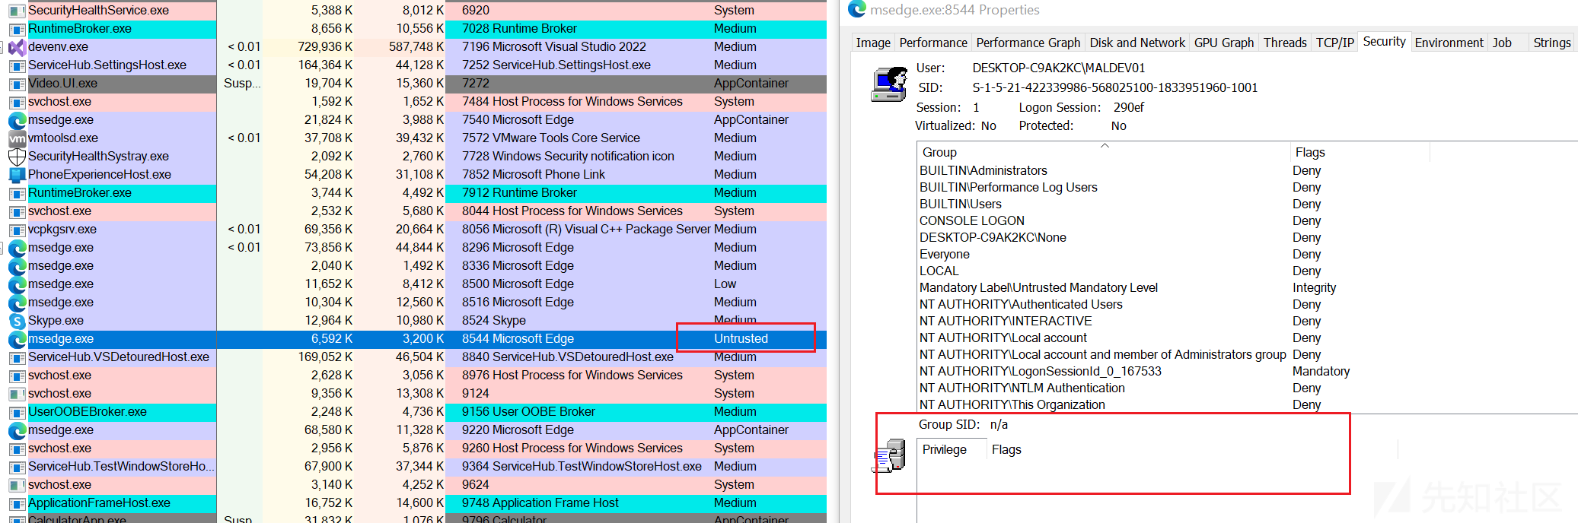1578x523 pixels.
Task: Open the TCP/IP tab
Action: pos(1335,43)
